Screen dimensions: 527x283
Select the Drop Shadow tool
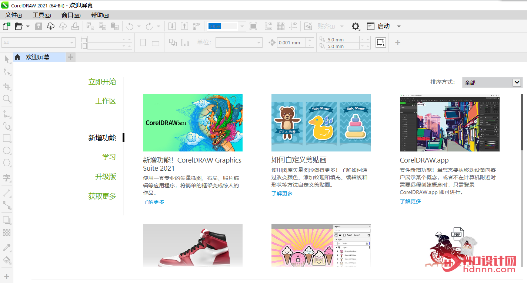click(7, 220)
